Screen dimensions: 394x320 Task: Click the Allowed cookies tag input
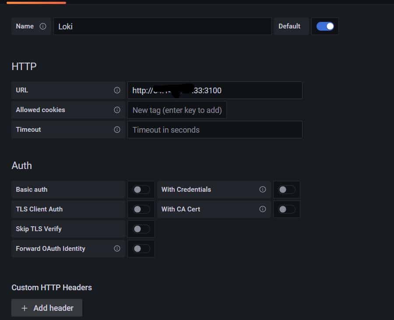(x=177, y=110)
